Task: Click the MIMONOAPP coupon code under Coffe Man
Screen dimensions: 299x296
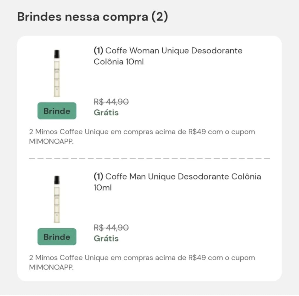Action: (51, 267)
